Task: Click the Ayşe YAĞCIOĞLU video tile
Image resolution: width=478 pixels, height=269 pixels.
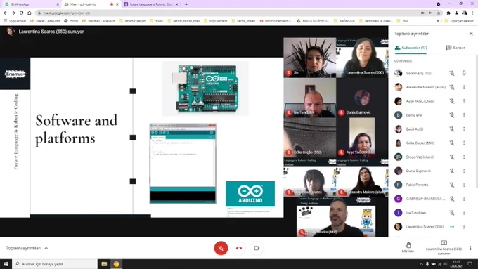Action: (362, 138)
